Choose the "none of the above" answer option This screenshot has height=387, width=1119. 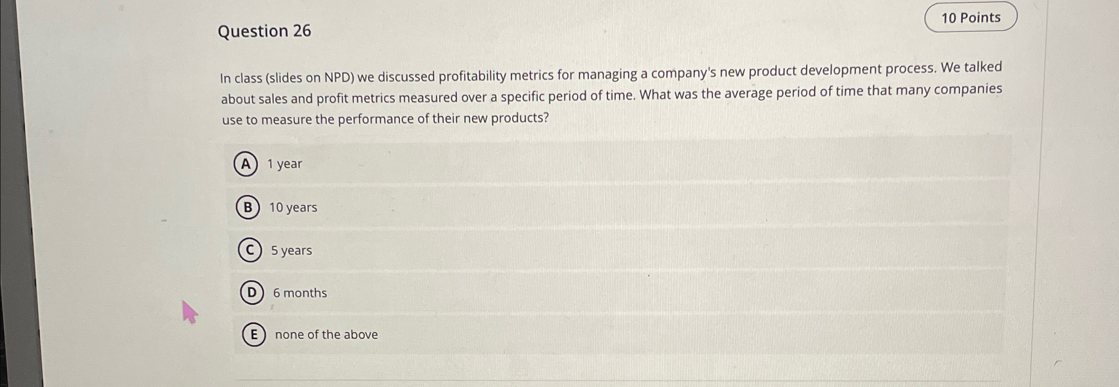[x=326, y=335]
